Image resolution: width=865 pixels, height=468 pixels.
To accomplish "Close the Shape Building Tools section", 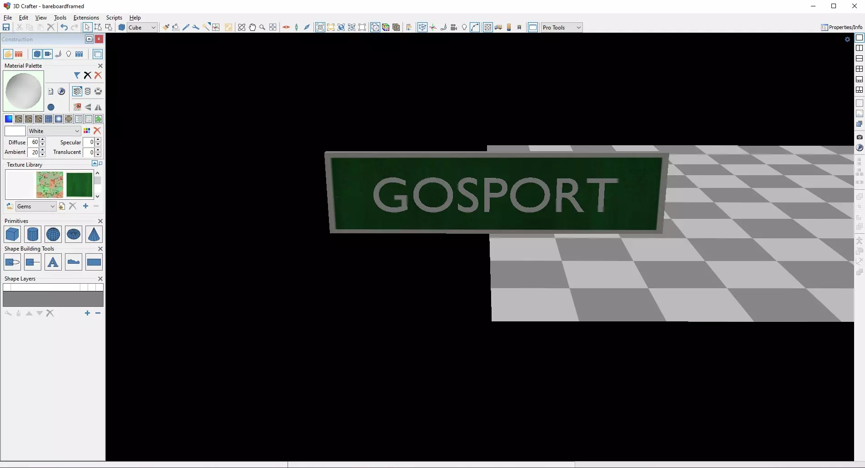I will click(100, 249).
